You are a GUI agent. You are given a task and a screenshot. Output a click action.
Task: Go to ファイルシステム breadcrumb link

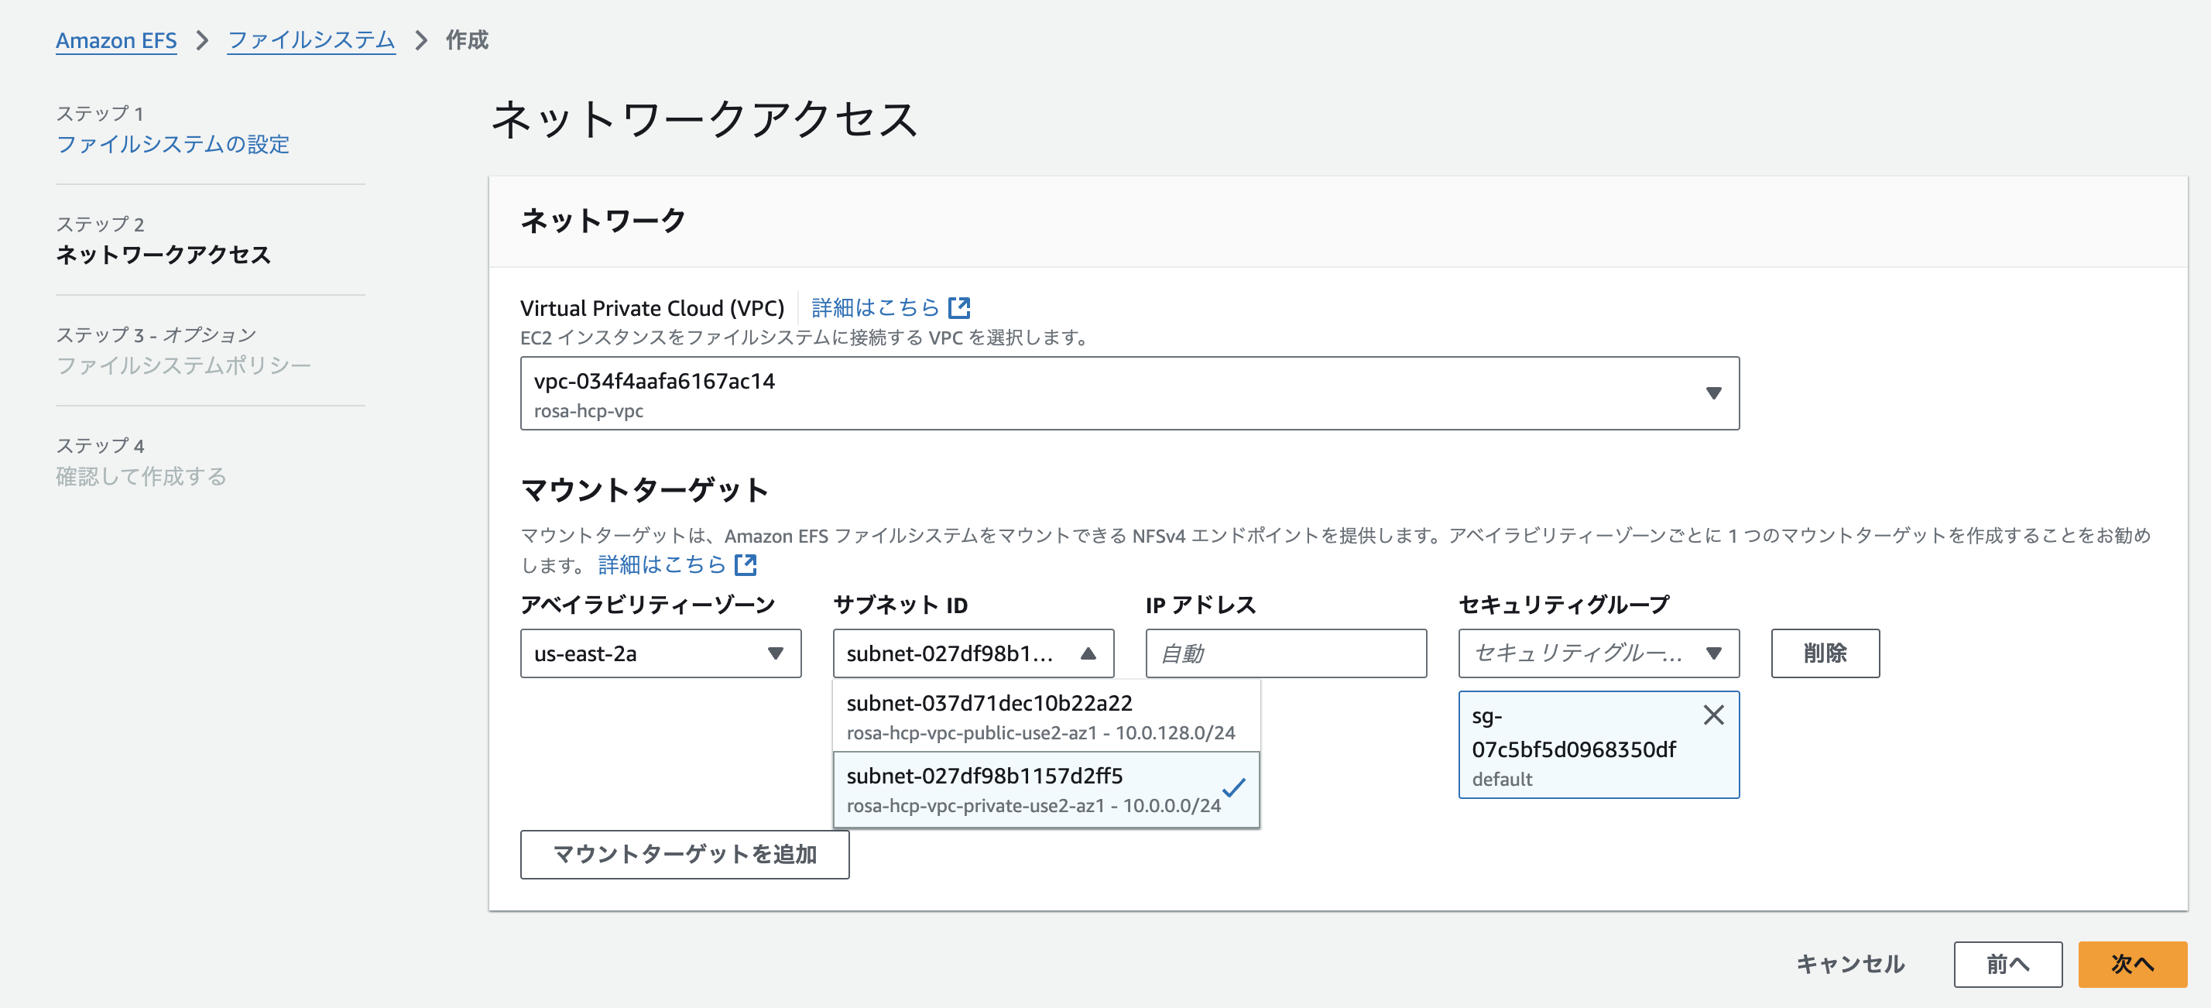click(310, 40)
